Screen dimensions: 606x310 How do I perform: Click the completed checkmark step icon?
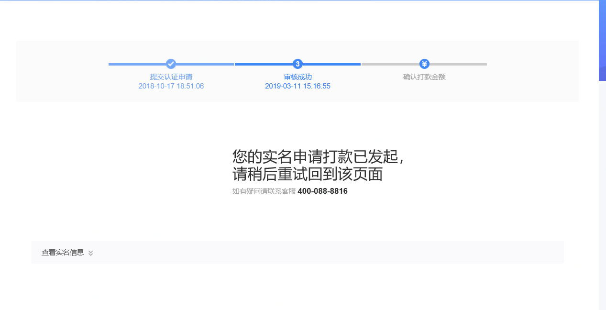click(171, 64)
